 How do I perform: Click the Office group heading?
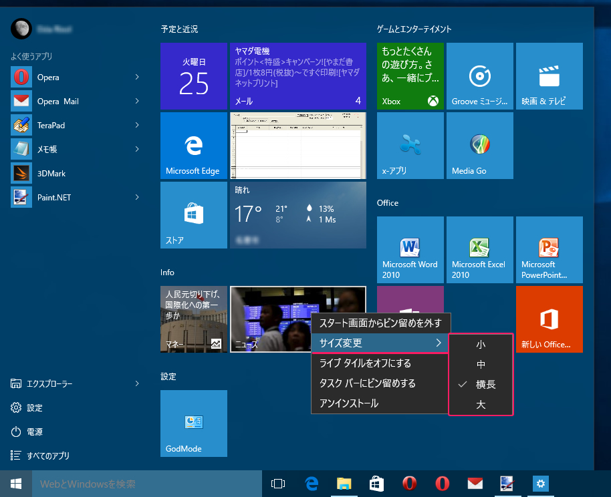tap(387, 203)
